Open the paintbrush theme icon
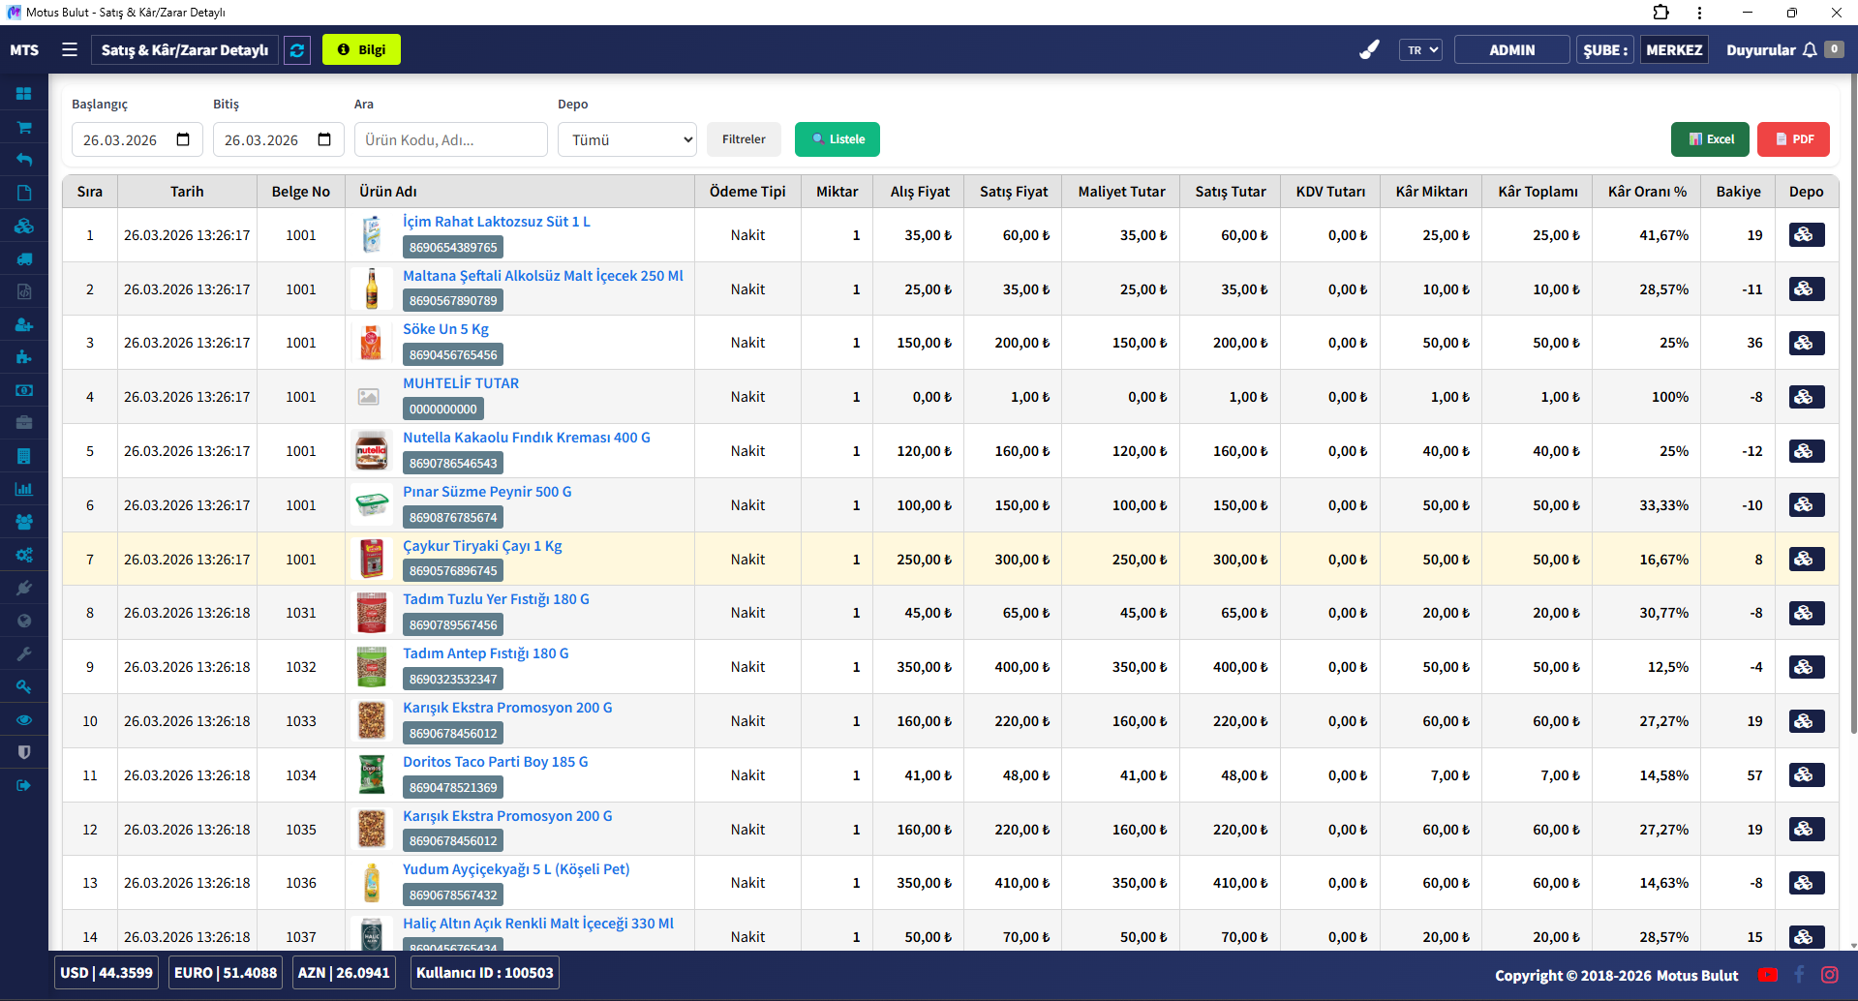 coord(1368,50)
